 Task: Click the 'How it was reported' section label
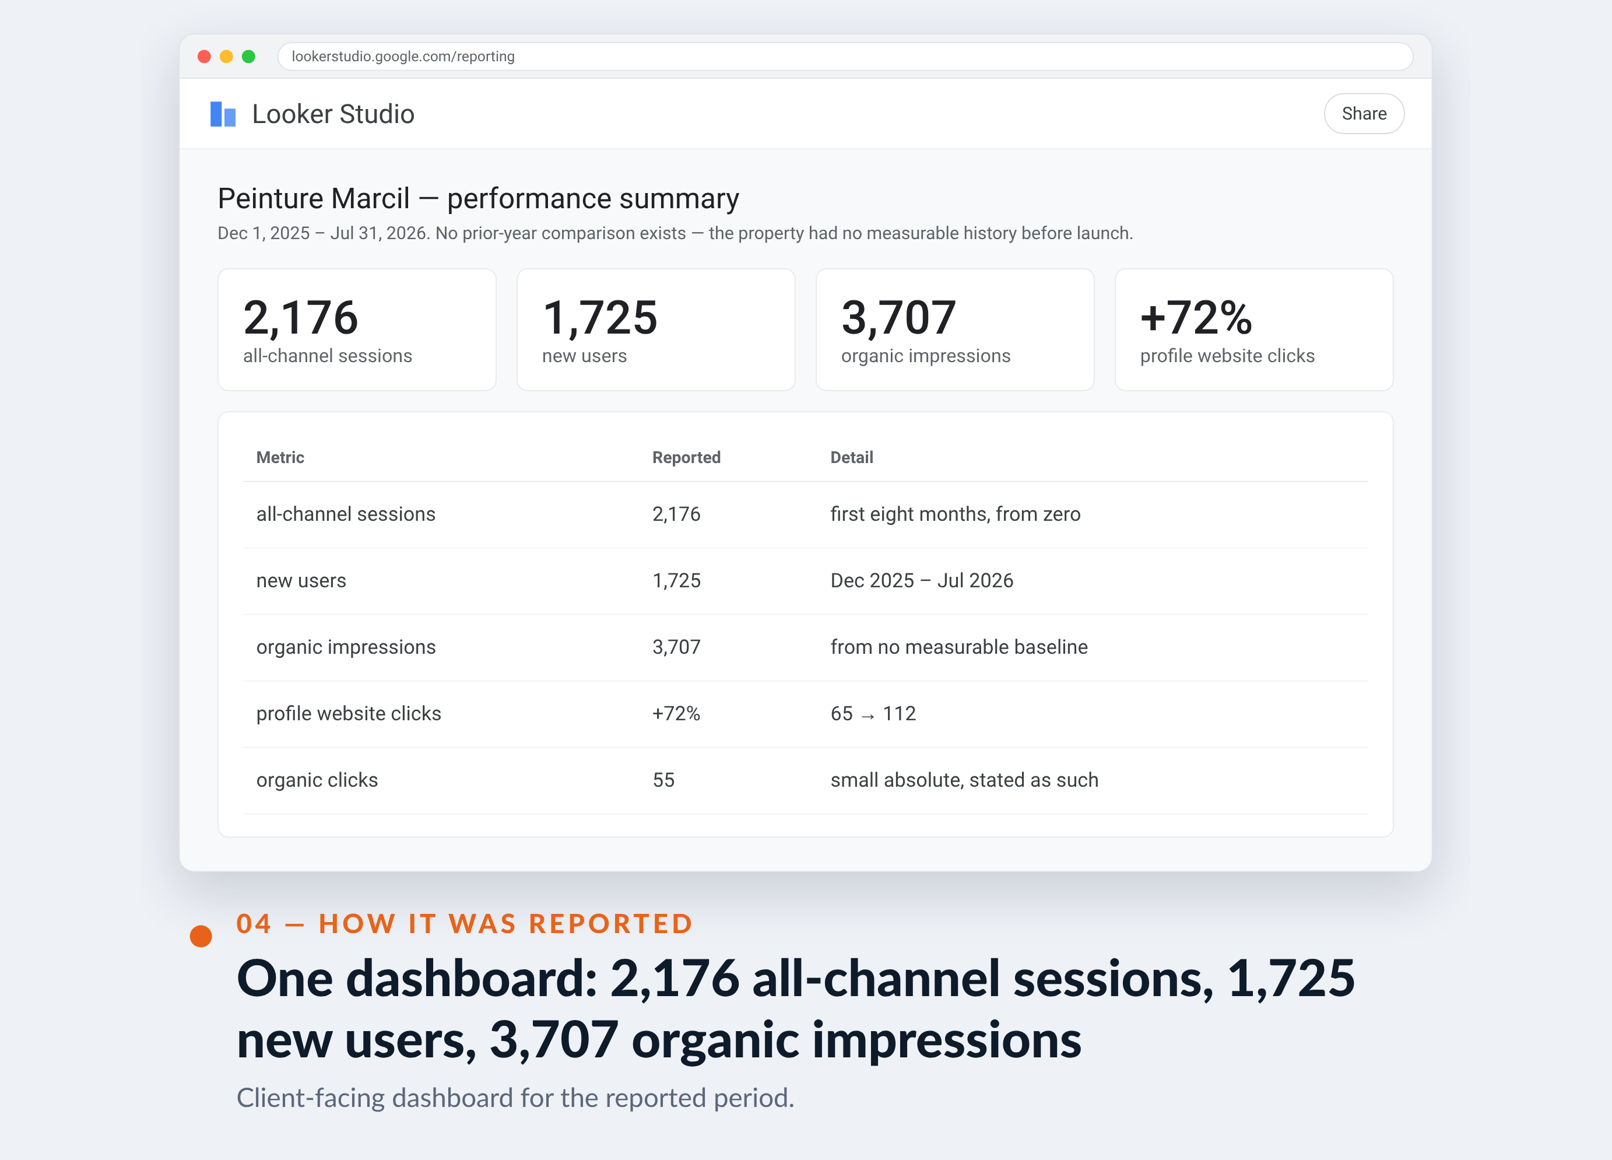coord(464,924)
